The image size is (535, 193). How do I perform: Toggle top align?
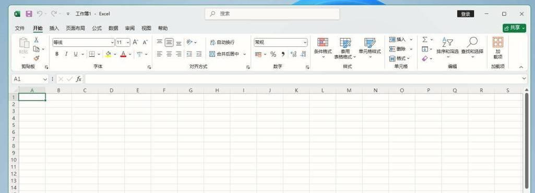coord(159,42)
